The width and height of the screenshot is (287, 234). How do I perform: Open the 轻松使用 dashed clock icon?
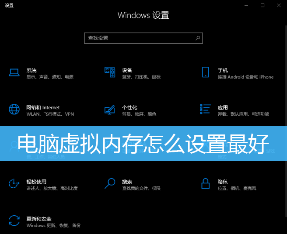click(x=14, y=183)
